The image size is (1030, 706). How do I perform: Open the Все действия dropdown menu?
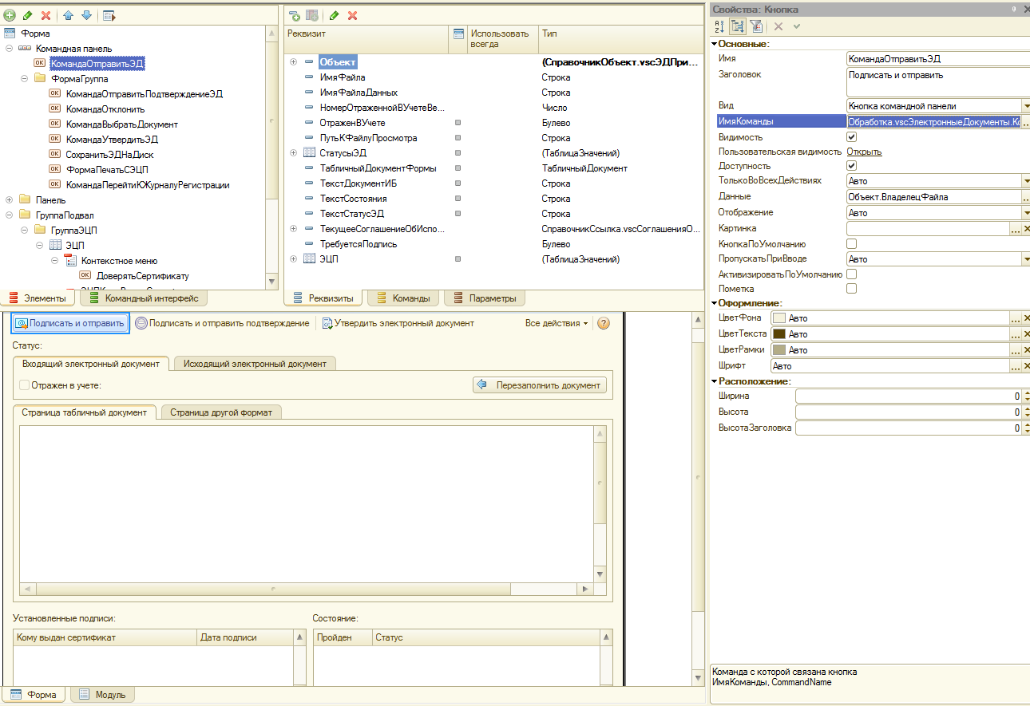(x=557, y=323)
